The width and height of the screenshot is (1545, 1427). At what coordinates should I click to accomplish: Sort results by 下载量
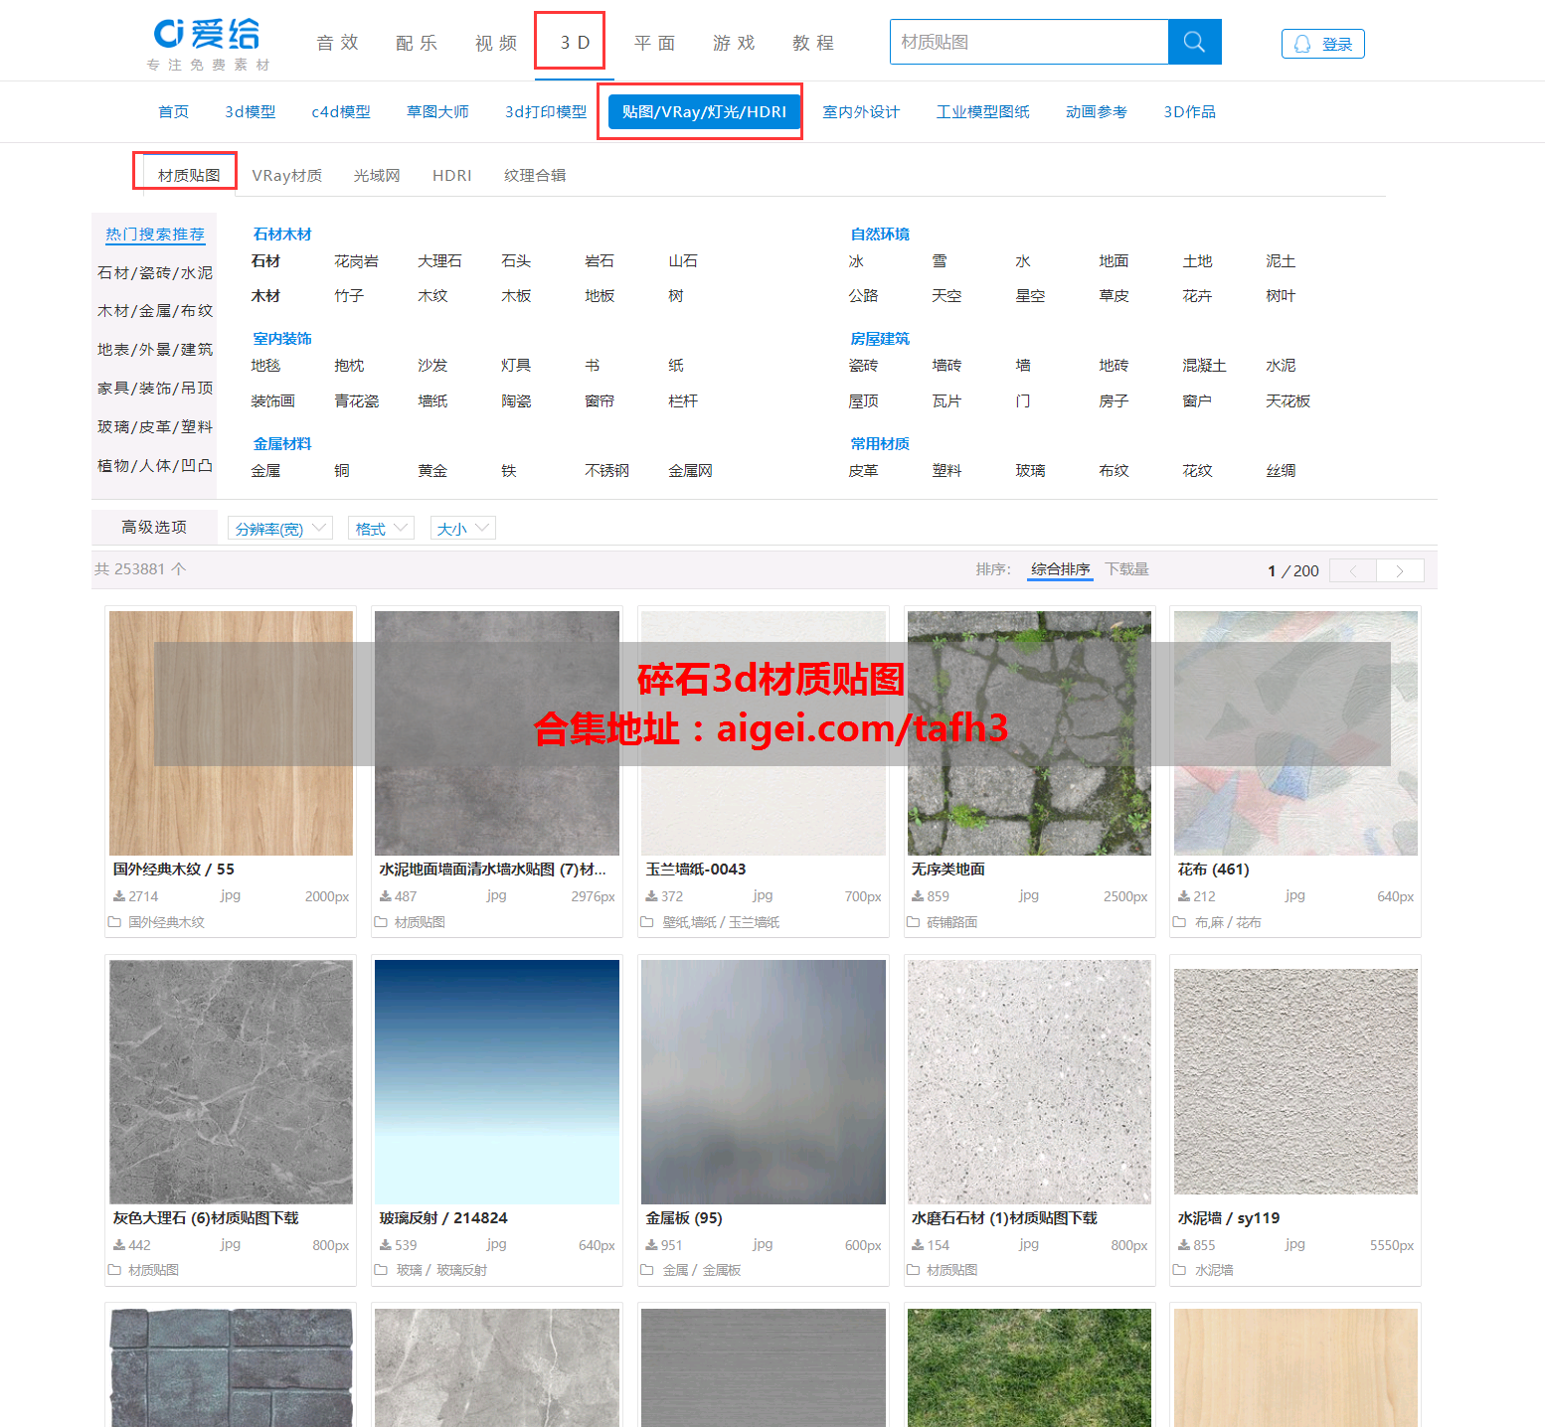[1126, 569]
